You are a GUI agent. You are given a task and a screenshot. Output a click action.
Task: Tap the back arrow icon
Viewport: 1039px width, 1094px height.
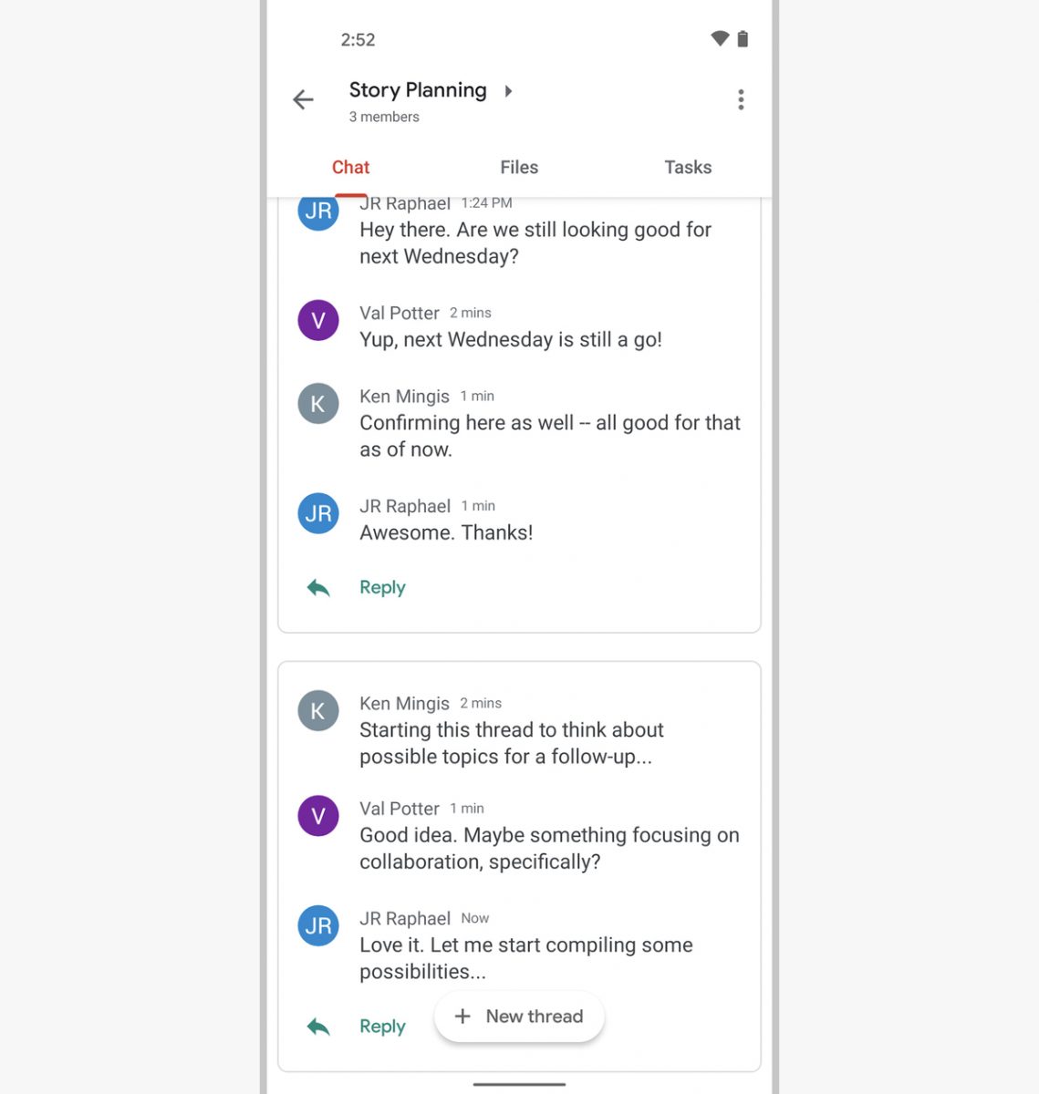pos(303,99)
